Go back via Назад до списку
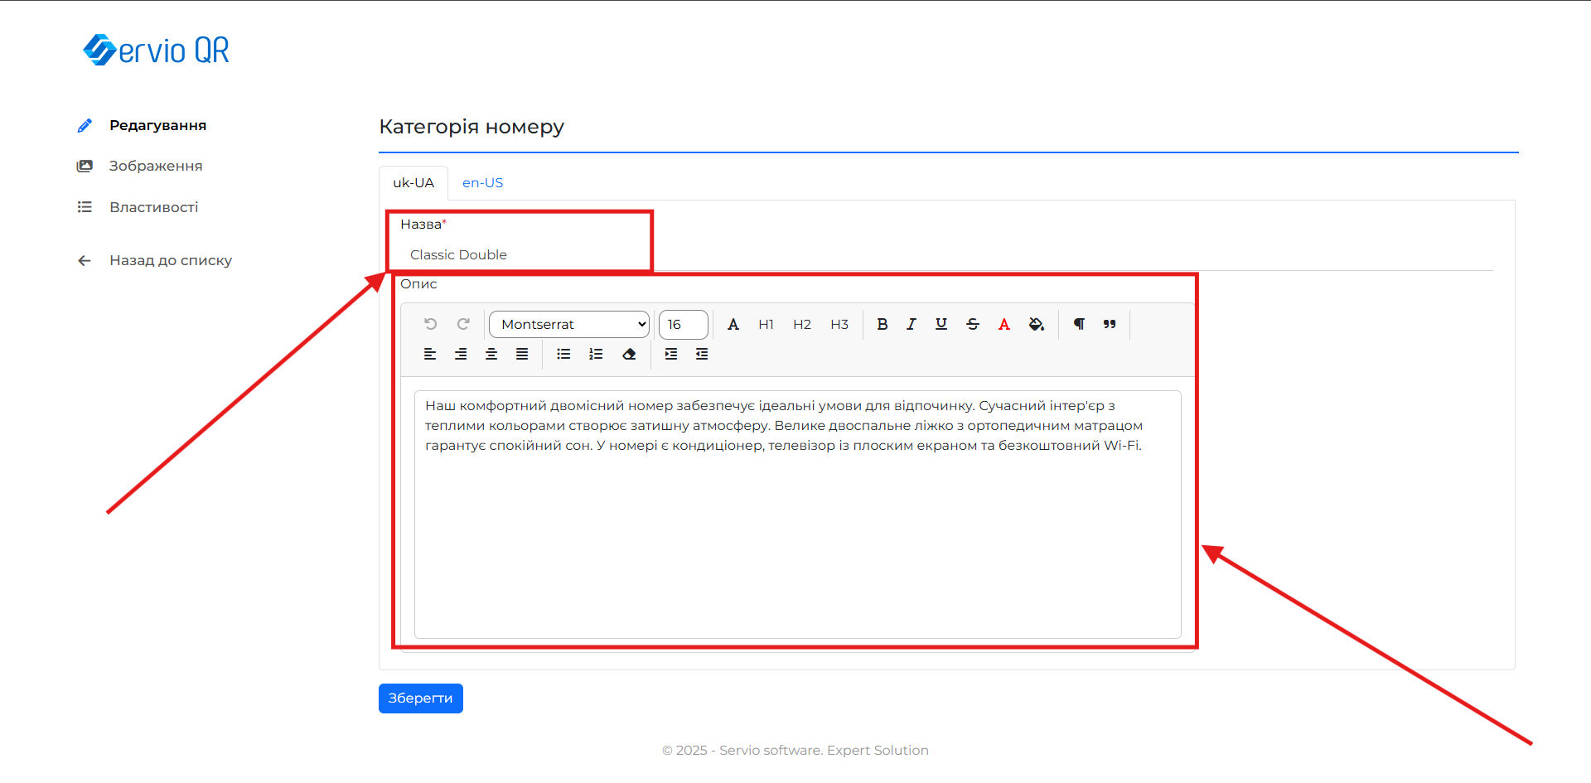Image resolution: width=1591 pixels, height=783 pixels. (x=170, y=260)
